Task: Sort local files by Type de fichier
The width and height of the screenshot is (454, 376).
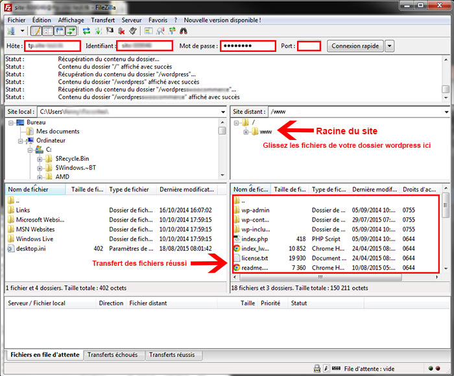Action: (132, 189)
